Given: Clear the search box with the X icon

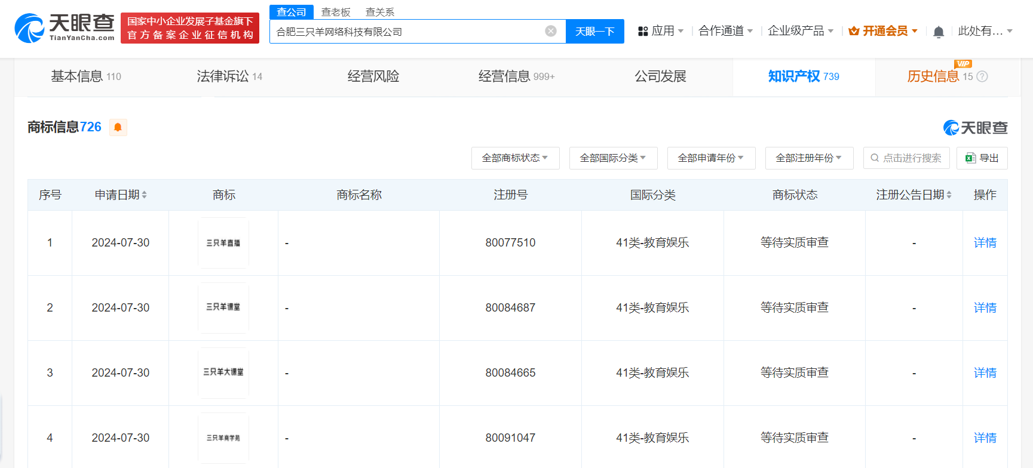Looking at the screenshot, I should click(551, 31).
